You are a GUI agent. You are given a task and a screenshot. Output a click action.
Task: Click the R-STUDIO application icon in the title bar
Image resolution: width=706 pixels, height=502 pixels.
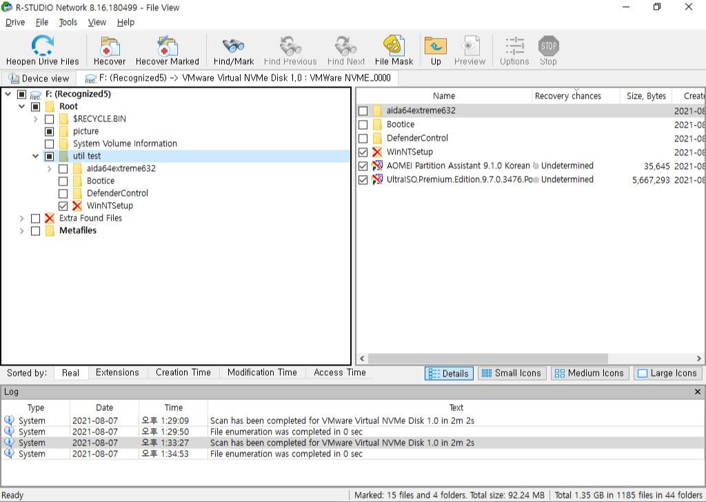click(x=7, y=7)
